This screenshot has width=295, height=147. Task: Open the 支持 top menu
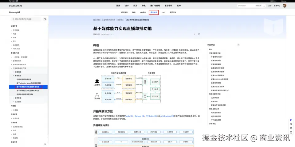pyautogui.click(x=179, y=6)
